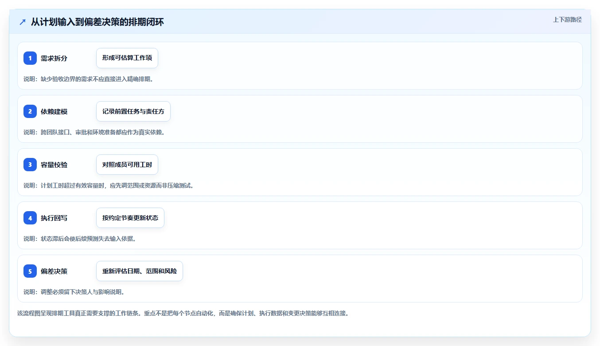Click the footer paragraph starting 该流程图呈现排期工具
The image size is (600, 346).
tap(183, 313)
